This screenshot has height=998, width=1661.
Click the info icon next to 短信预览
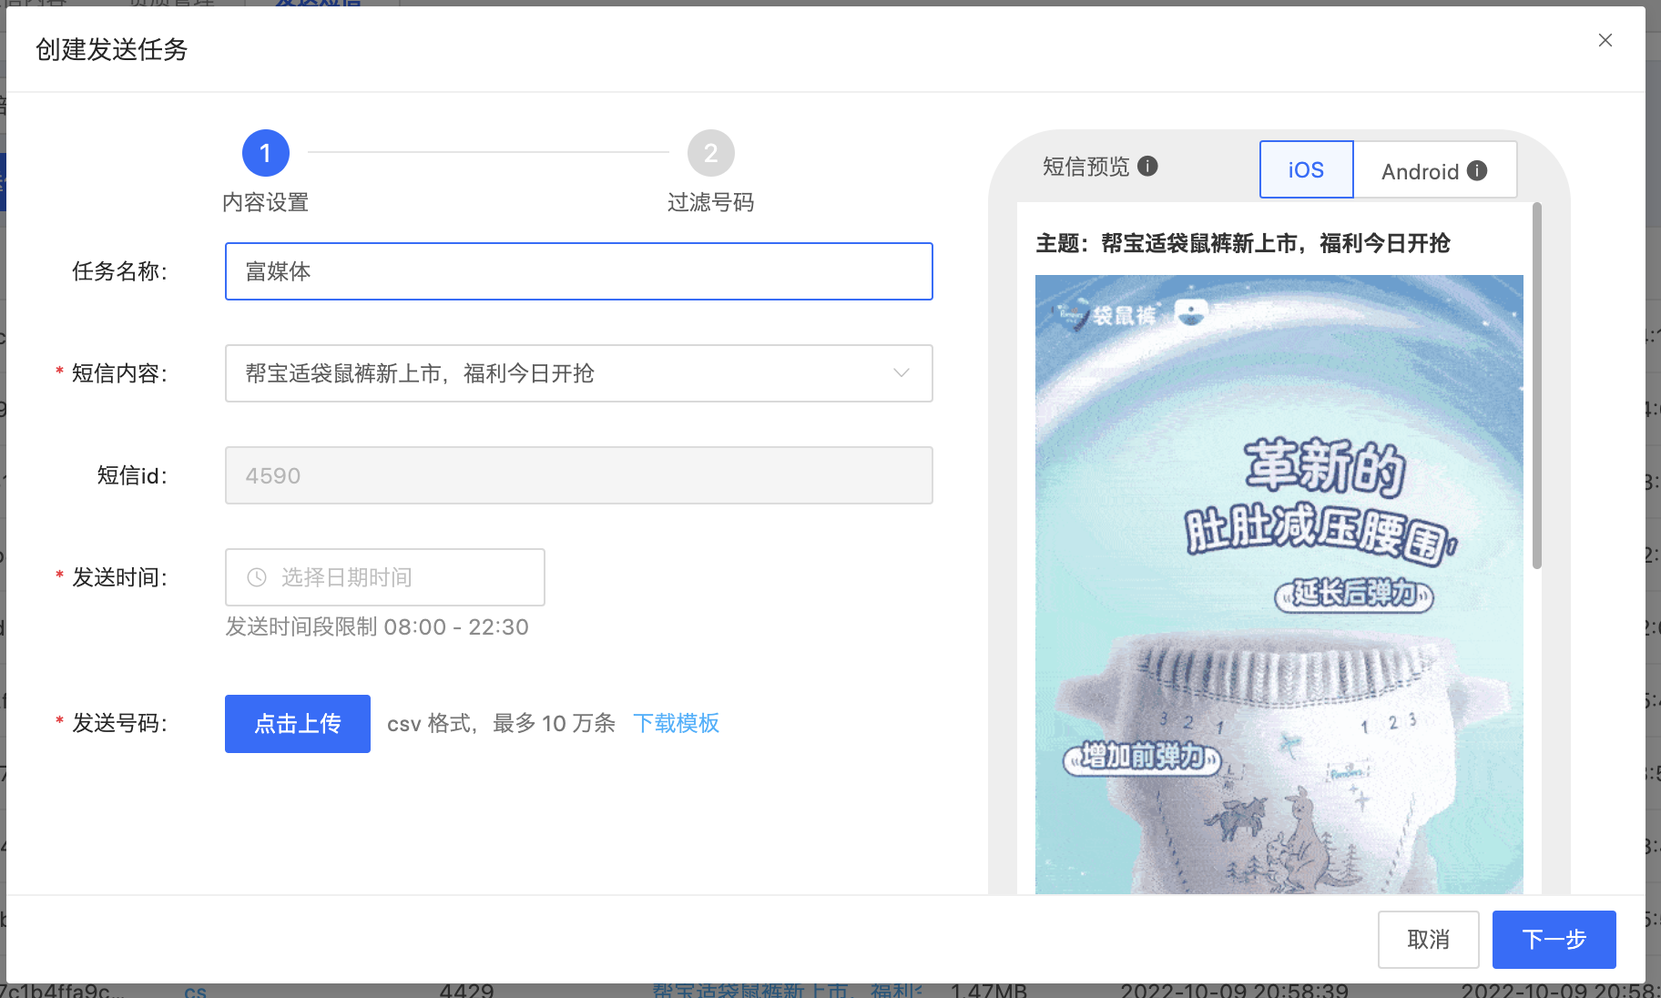coord(1147,166)
